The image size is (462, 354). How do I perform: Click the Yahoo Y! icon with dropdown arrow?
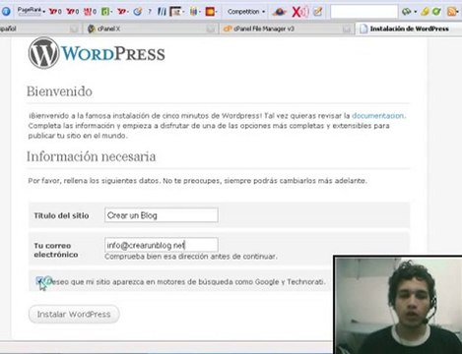122,12
